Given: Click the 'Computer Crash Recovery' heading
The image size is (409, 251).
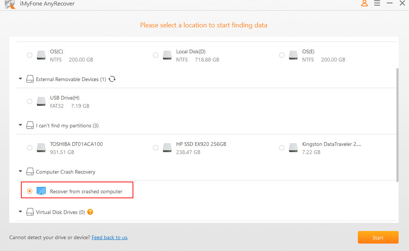Looking at the screenshot, I should coord(66,172).
